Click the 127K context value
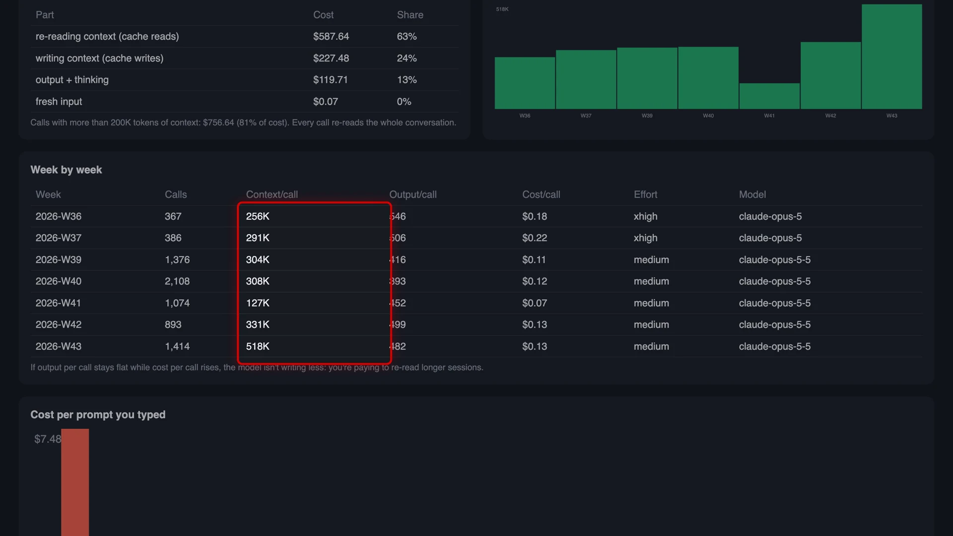 coord(258,303)
